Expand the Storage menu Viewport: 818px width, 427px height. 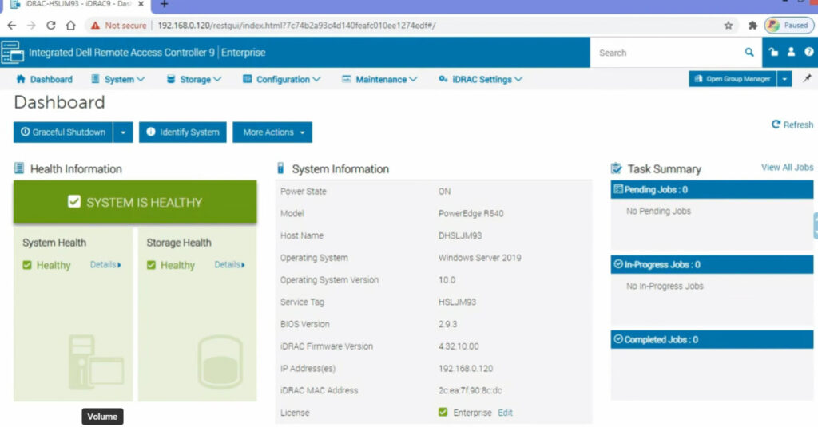194,79
